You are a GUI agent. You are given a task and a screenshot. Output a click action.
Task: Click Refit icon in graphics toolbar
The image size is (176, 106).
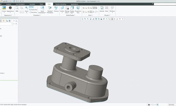click(82, 19)
